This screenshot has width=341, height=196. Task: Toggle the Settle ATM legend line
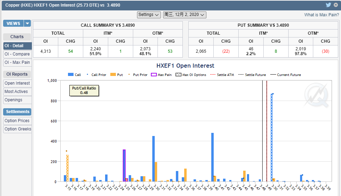click(213, 75)
